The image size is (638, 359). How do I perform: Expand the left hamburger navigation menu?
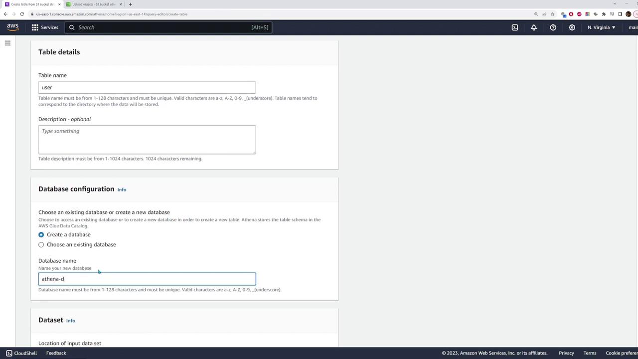[7, 43]
